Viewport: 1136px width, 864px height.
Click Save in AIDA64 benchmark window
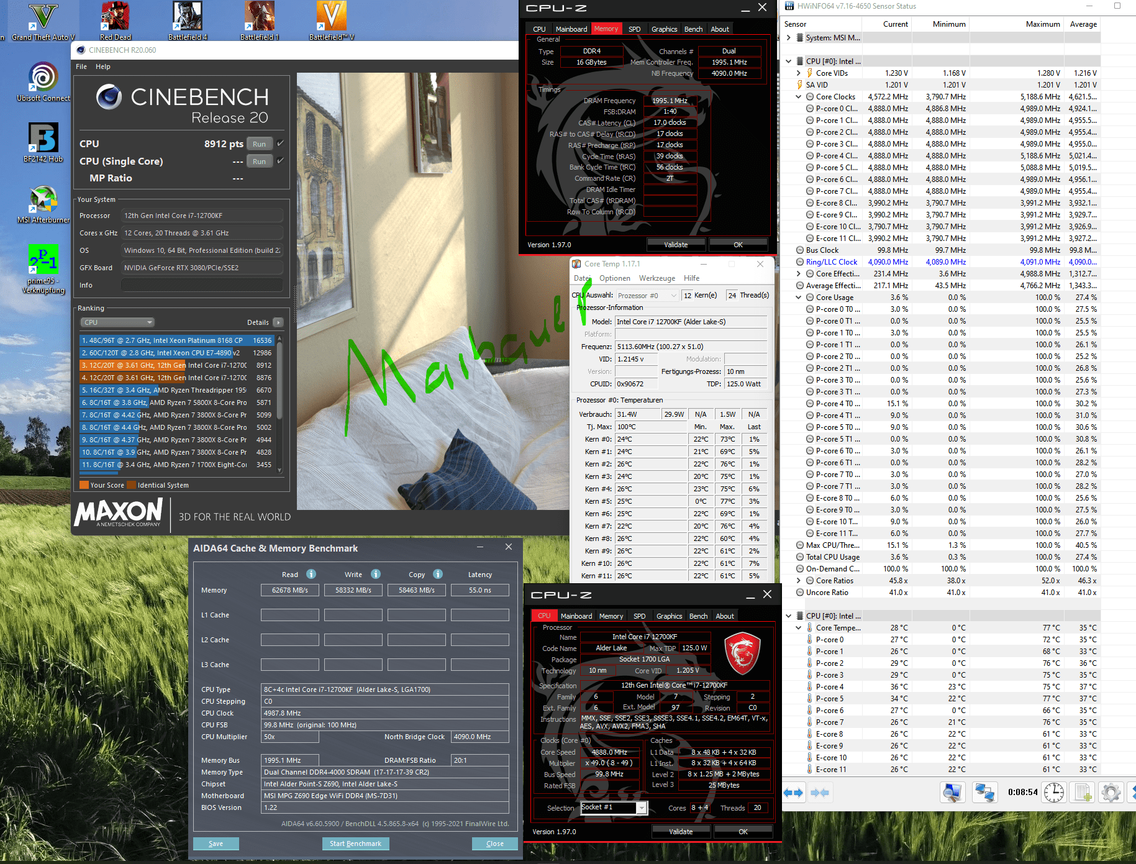(216, 844)
